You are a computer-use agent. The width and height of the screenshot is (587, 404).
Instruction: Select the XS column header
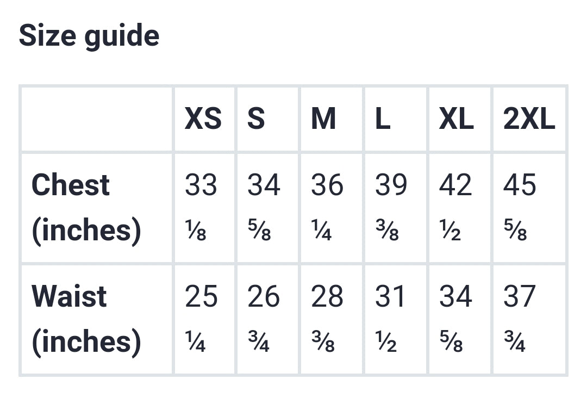203,119
